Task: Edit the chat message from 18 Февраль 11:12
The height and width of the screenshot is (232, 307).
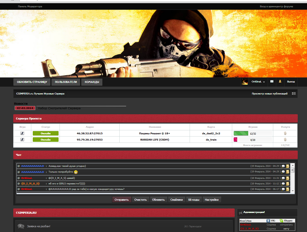Action: coord(287,184)
